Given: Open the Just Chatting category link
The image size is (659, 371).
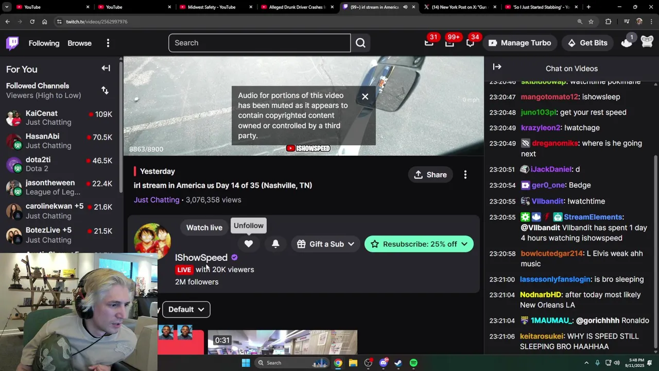Looking at the screenshot, I should click(x=157, y=200).
